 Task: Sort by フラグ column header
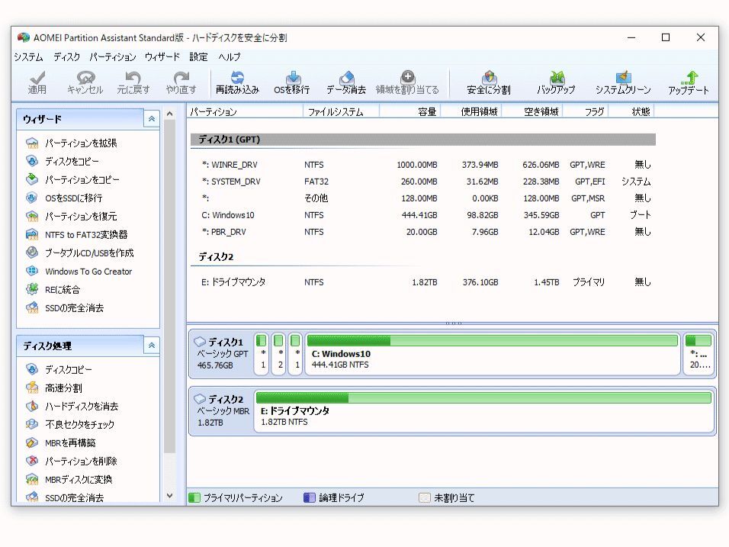(586, 111)
